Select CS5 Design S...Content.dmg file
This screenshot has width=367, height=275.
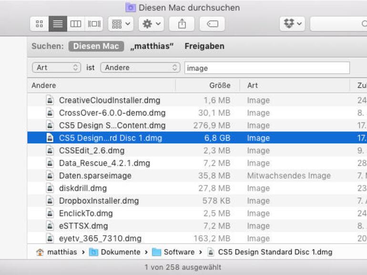click(112, 126)
